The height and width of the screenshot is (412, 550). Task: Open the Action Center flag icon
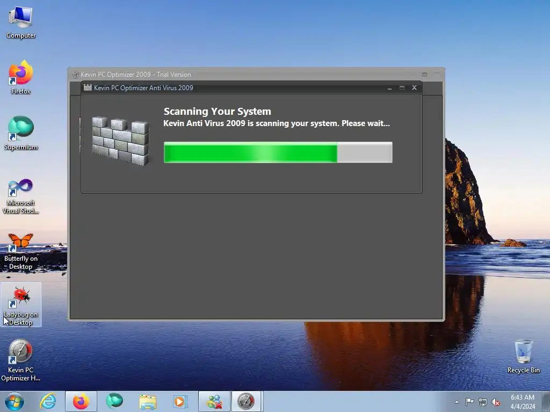(x=469, y=402)
